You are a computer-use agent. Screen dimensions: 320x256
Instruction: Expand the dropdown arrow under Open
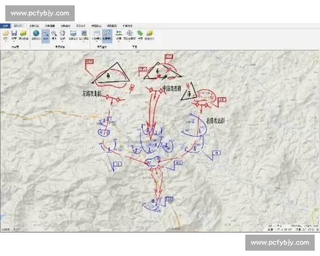pyautogui.click(x=5, y=42)
